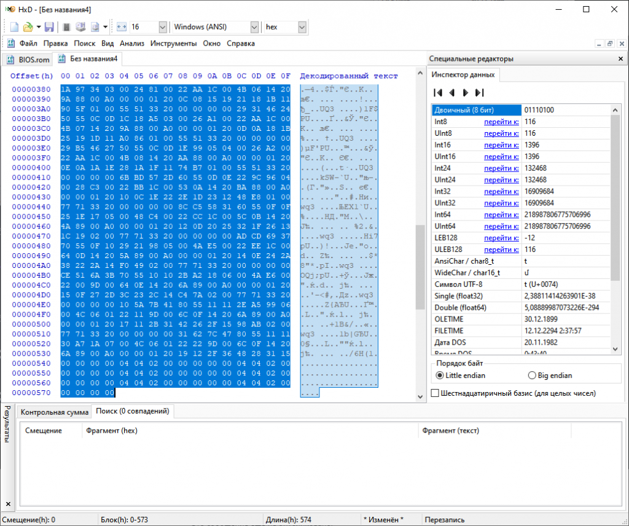Image resolution: width=629 pixels, height=526 pixels.
Task: Open the Окно menu
Action: pyautogui.click(x=211, y=44)
